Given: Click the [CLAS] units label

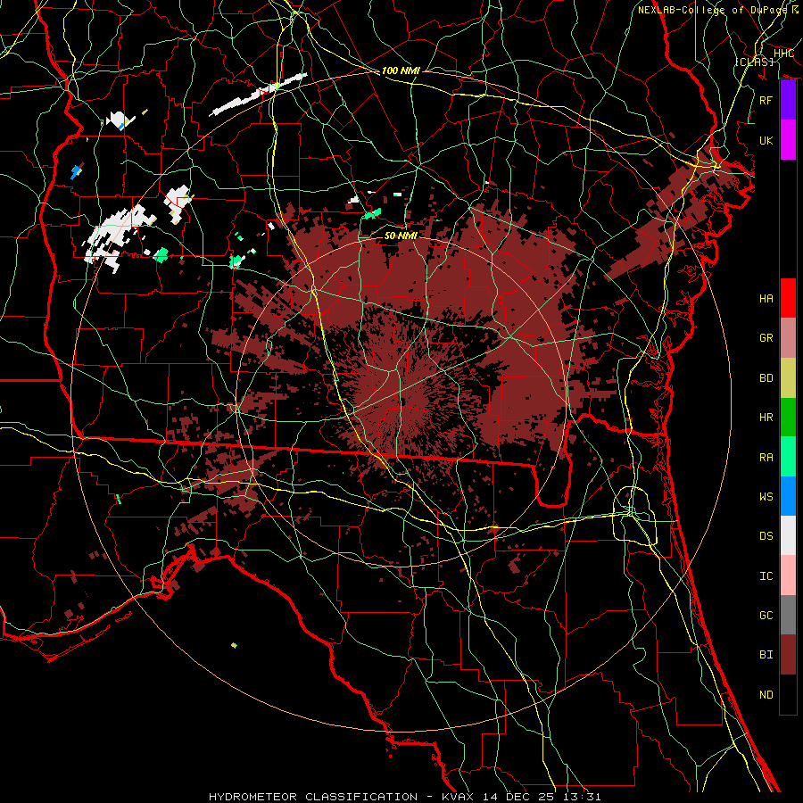Looking at the screenshot, I should point(754,62).
